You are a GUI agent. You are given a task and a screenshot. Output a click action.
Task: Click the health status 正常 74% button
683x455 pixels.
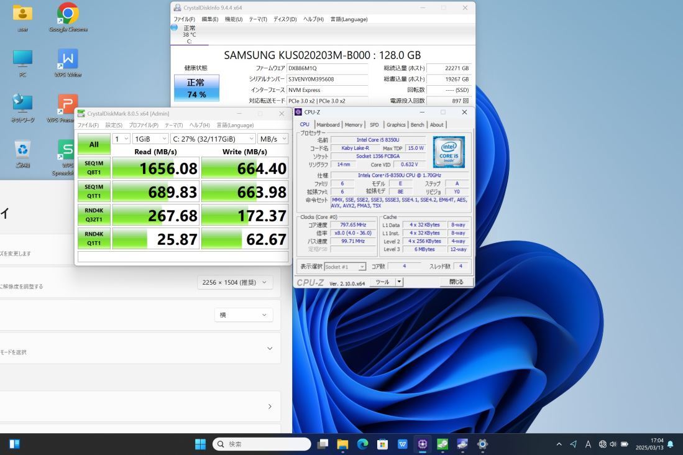click(x=196, y=88)
